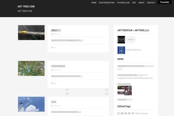Screen dimensions: 174x116
Task: Open the Twitter icon under Official Page
Action: click(x=126, y=113)
